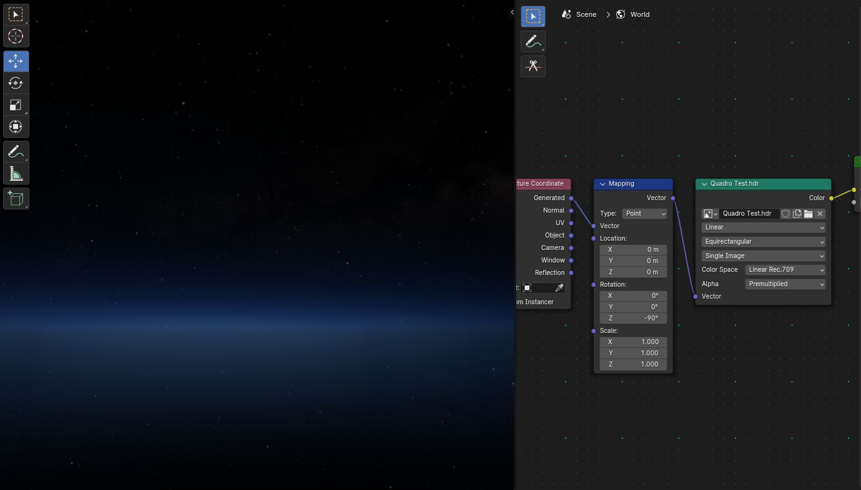
Task: Toggle fake user shield for Quadro Test.hdr
Action: pos(785,214)
